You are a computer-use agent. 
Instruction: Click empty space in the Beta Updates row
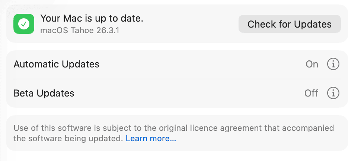coord(186,93)
